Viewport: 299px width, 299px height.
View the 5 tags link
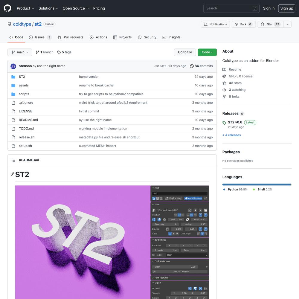(x=65, y=52)
